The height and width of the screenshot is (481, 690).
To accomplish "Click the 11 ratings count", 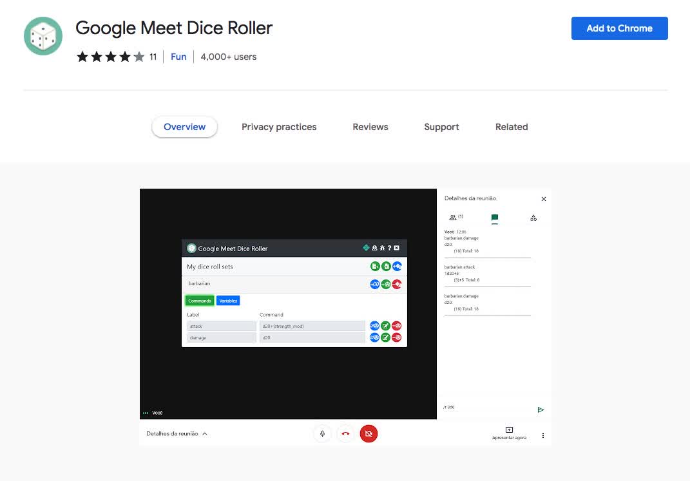I will (x=153, y=57).
